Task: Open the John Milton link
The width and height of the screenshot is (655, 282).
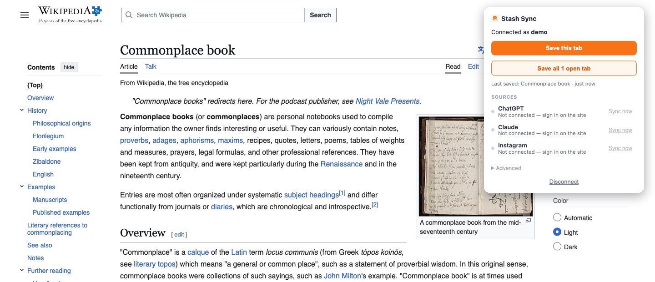Action: pyautogui.click(x=343, y=276)
